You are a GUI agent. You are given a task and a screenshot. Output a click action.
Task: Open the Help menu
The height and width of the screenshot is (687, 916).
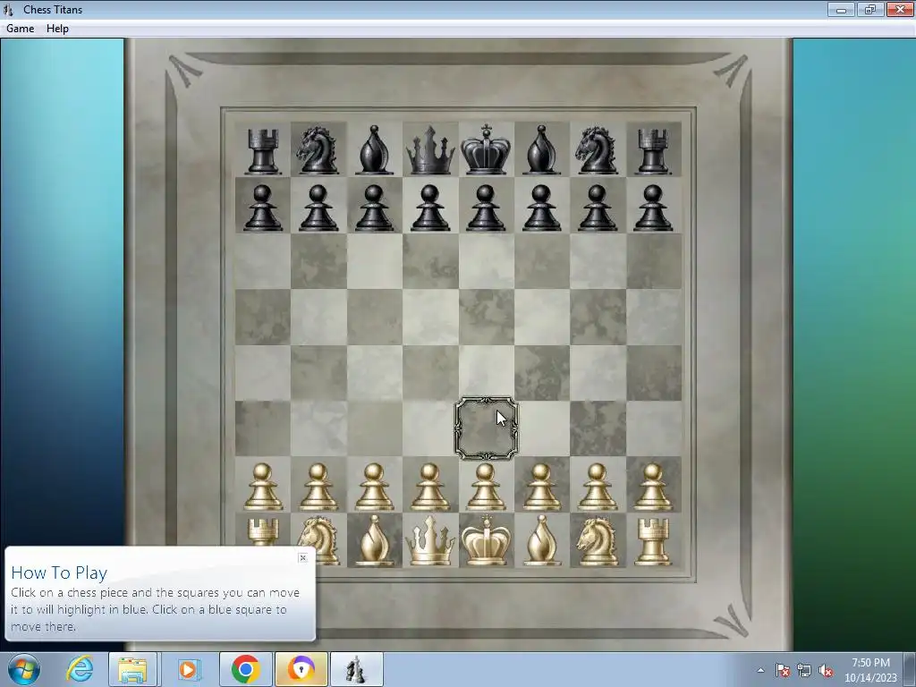click(57, 29)
